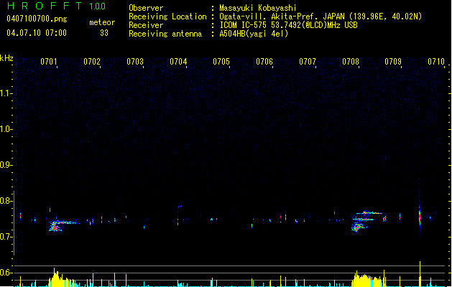Click the 0705 time marker
Image resolution: width=452 pixels, height=287 pixels.
click(x=221, y=62)
